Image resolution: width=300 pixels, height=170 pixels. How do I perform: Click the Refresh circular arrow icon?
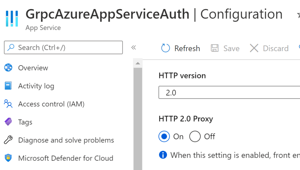pos(166,48)
